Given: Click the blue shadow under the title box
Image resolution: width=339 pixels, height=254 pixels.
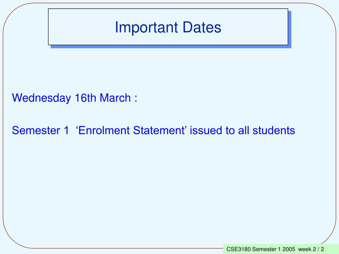Looking at the screenshot, I should pyautogui.click(x=171, y=47).
